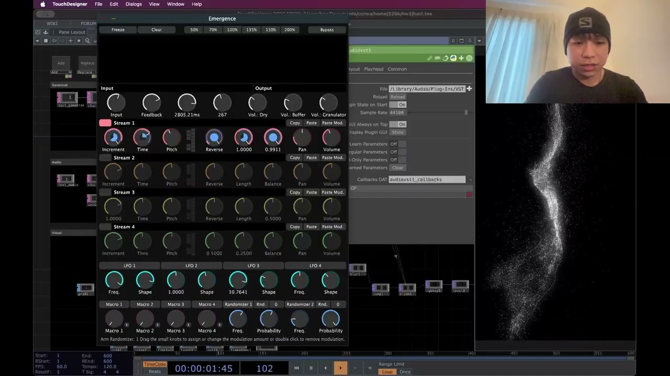Click the Vol.: Dry knob
This screenshot has height=376, width=670.
[x=258, y=102]
